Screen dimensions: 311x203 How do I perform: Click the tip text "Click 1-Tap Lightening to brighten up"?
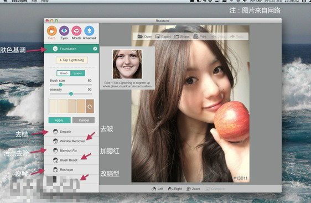pos(127,83)
